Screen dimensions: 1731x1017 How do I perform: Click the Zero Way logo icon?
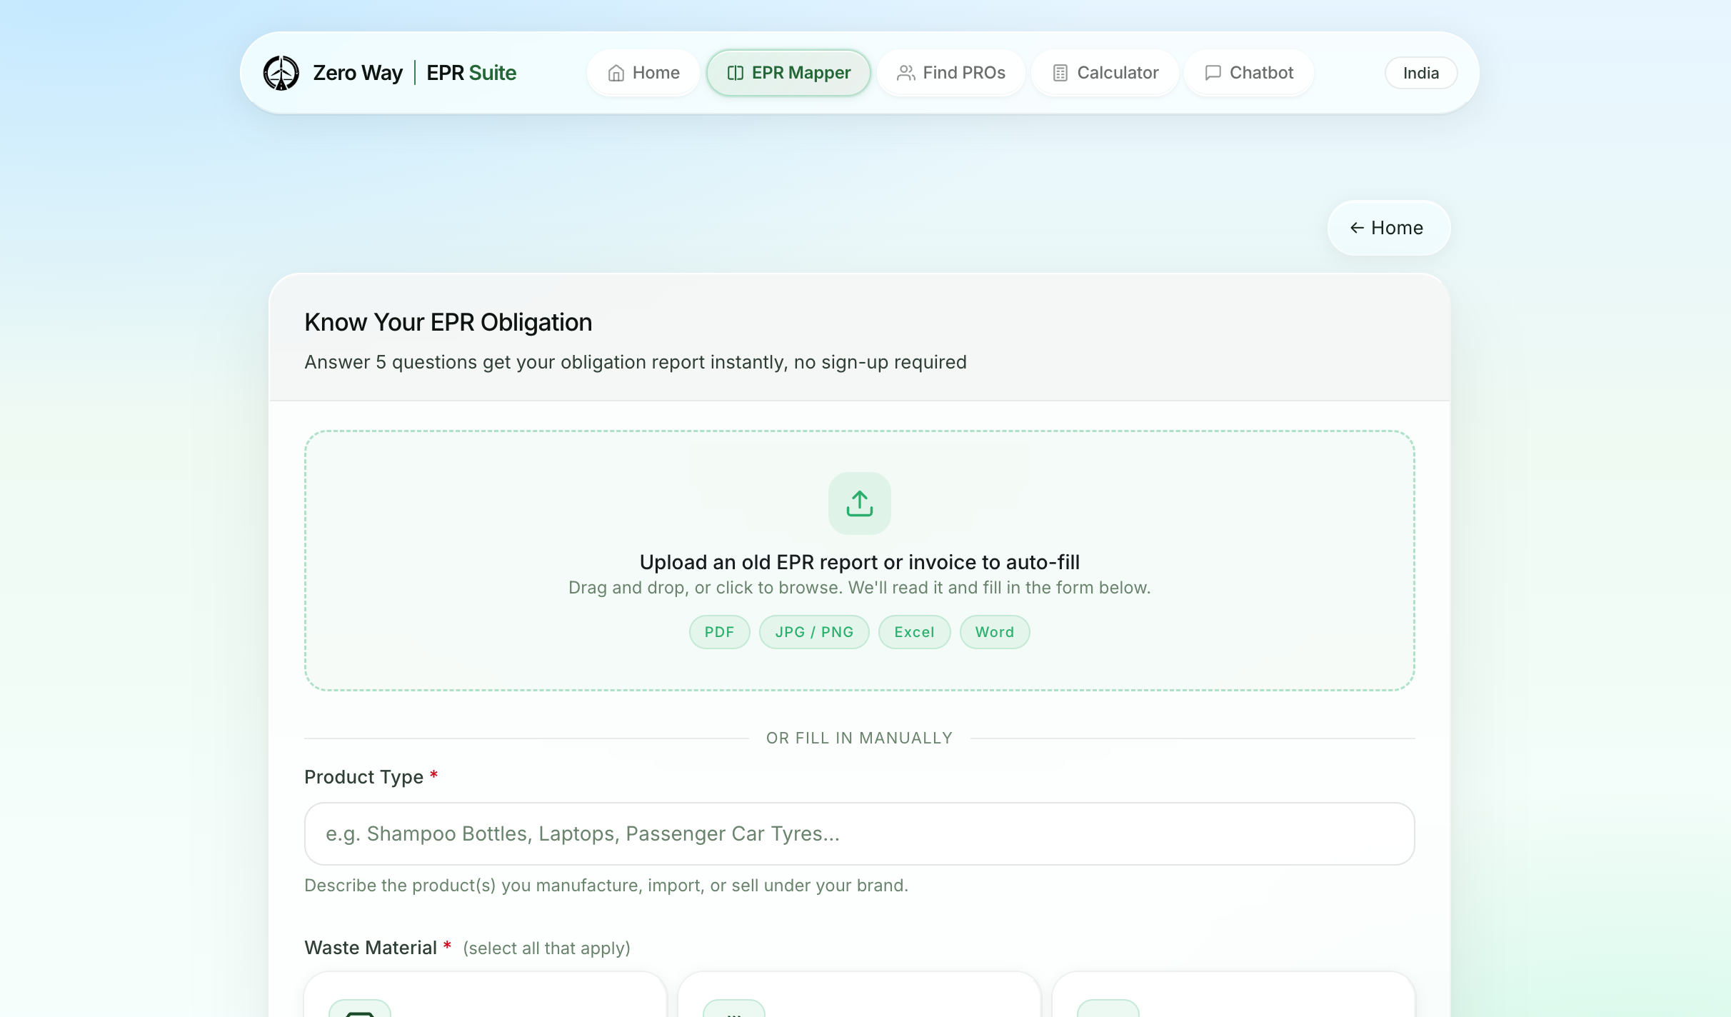point(281,73)
